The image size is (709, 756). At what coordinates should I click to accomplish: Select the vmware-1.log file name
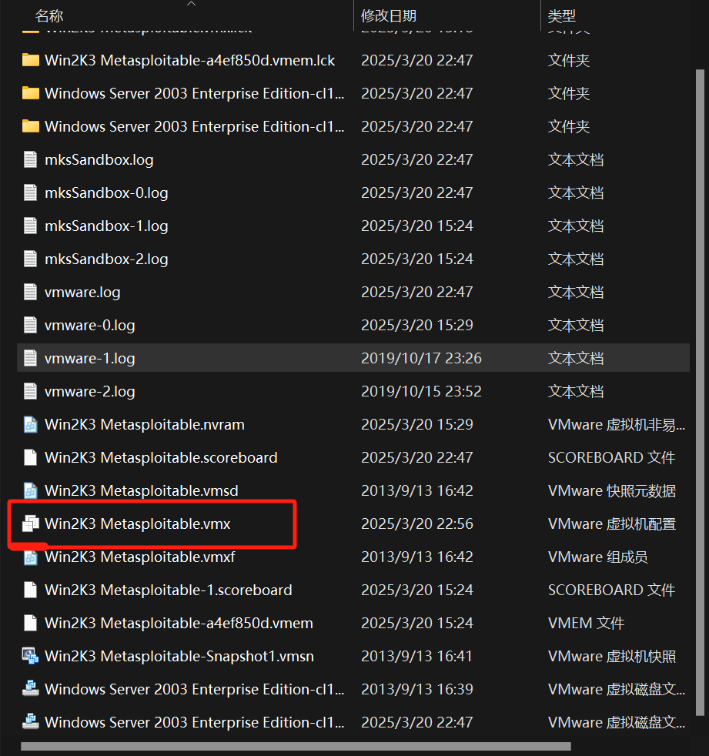(90, 359)
